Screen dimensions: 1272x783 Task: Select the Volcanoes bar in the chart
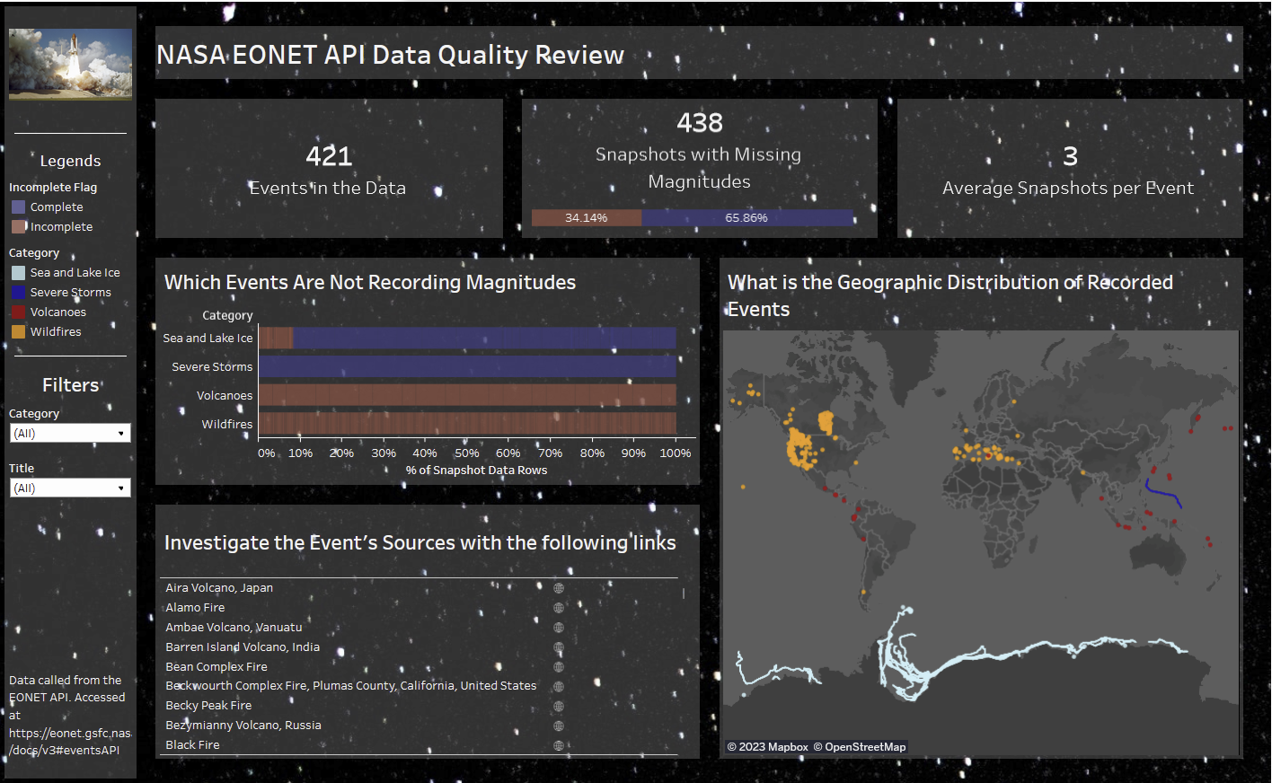point(467,396)
